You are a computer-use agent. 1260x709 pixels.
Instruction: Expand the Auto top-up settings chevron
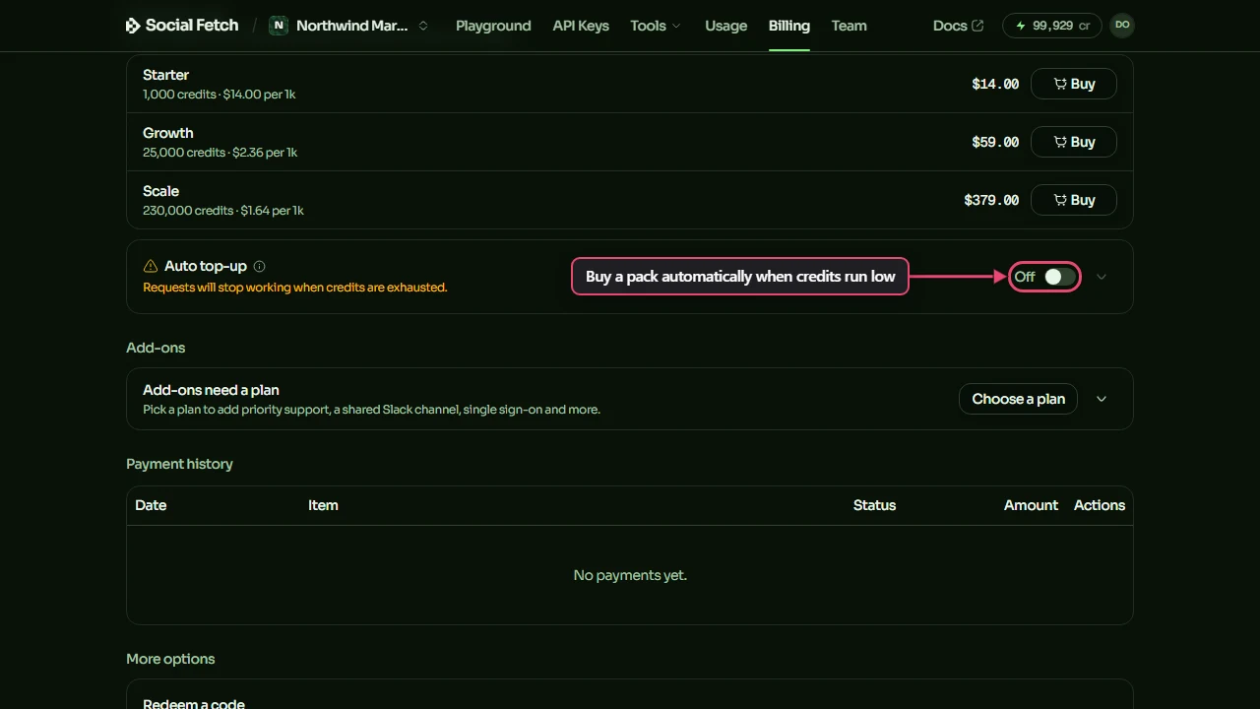pyautogui.click(x=1102, y=277)
